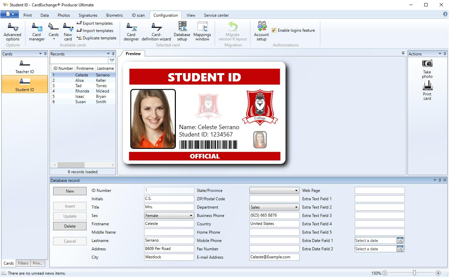The height and width of the screenshot is (277, 449).
Task: Click the New record button
Action: tap(70, 191)
